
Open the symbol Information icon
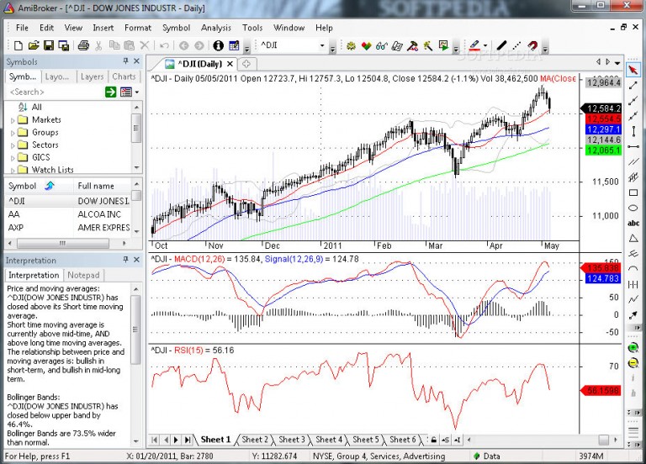(219, 45)
